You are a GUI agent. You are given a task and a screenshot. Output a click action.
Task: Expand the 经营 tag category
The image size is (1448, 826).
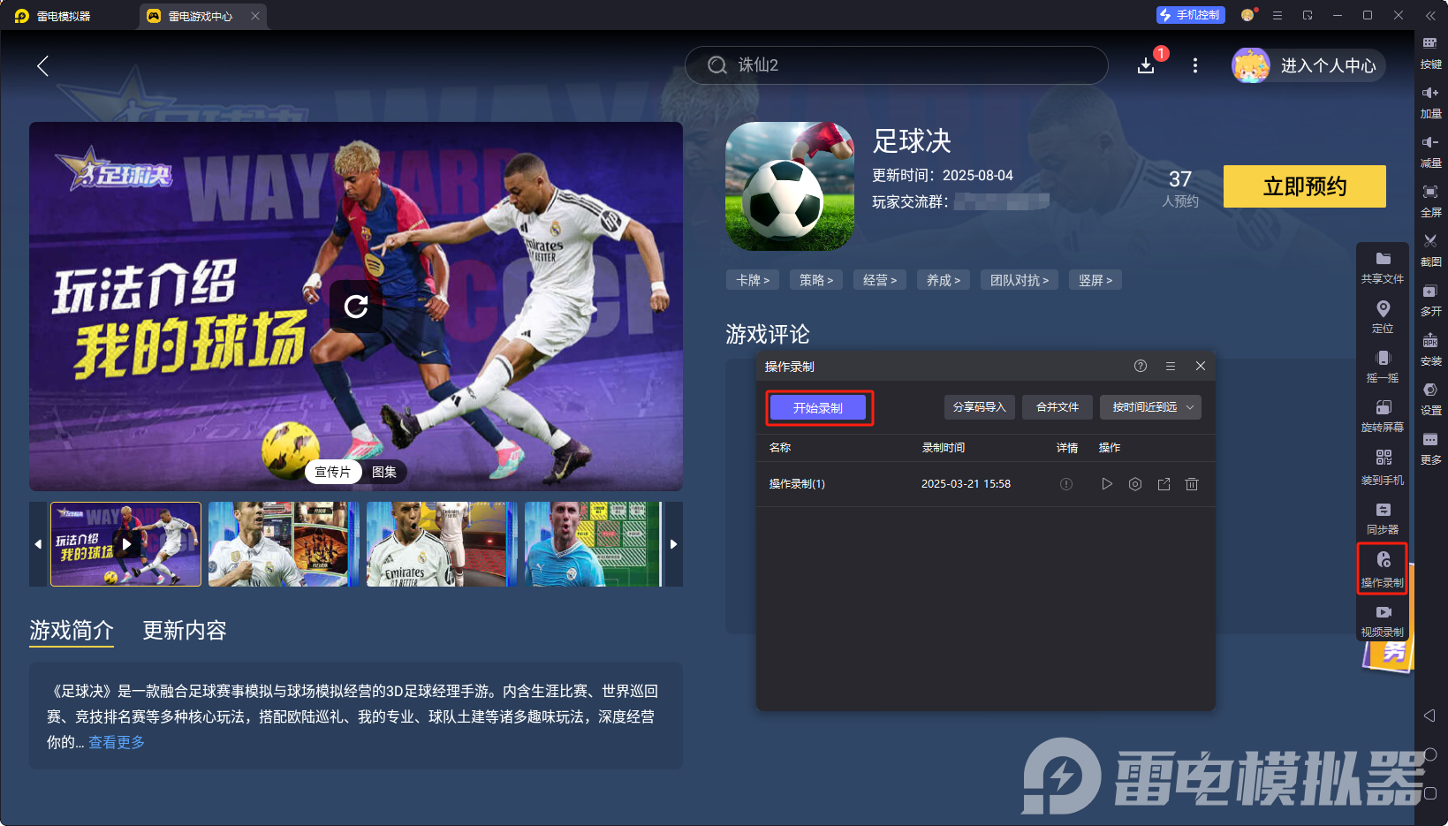[880, 280]
